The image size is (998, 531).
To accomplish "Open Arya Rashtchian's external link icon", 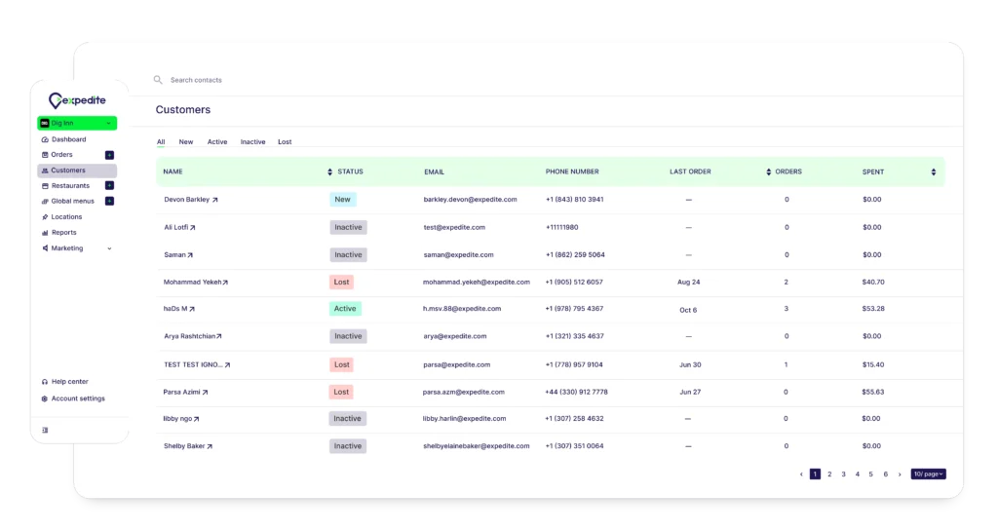I will click(x=219, y=336).
